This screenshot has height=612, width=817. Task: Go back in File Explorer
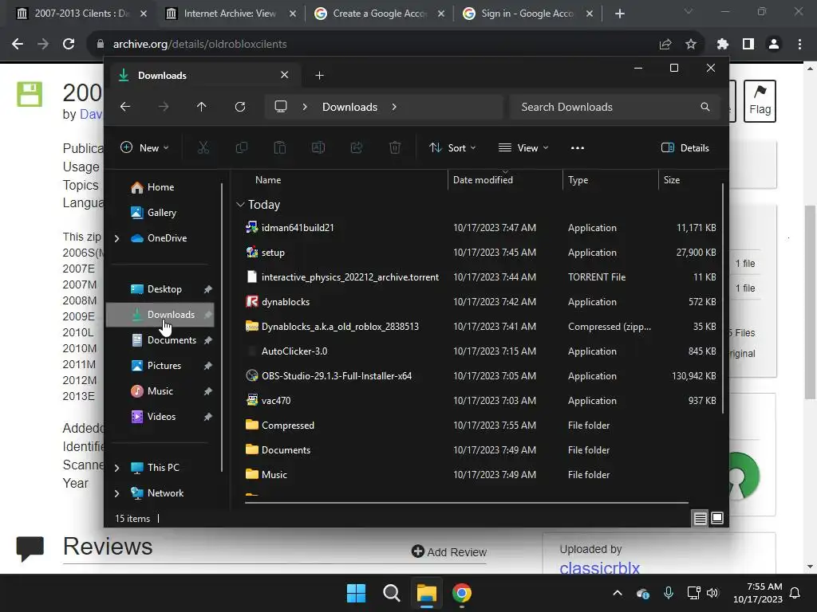coord(125,107)
